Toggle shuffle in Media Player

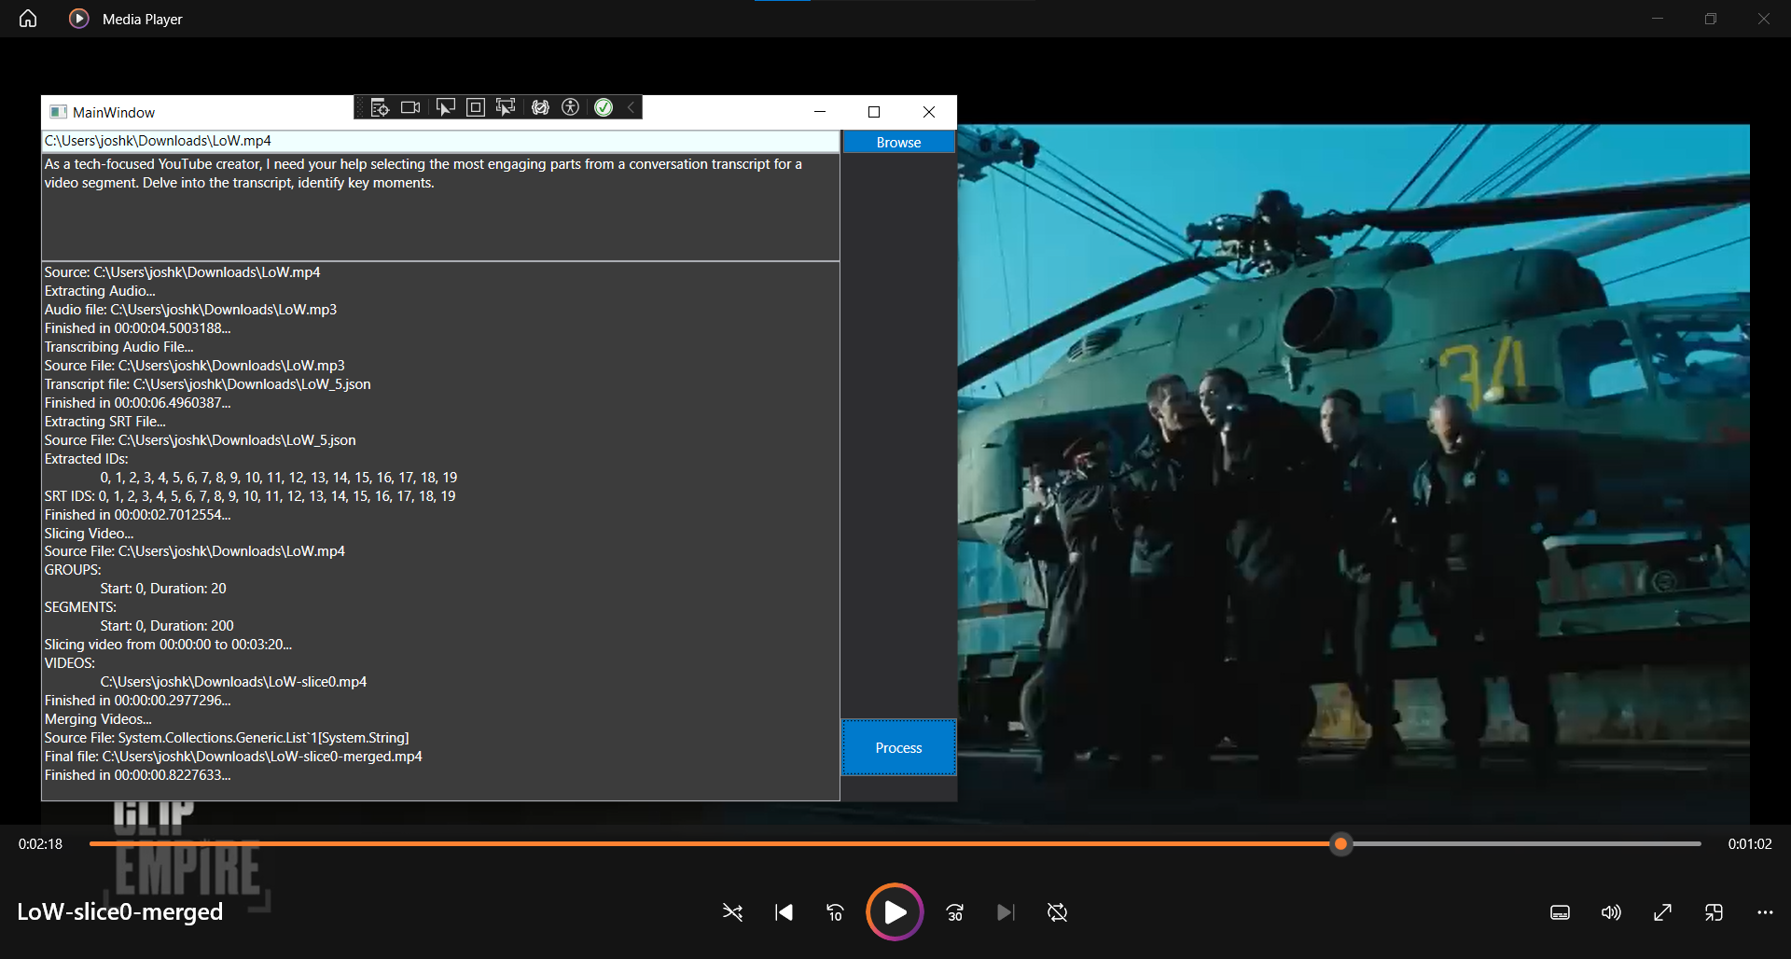pyautogui.click(x=733, y=912)
